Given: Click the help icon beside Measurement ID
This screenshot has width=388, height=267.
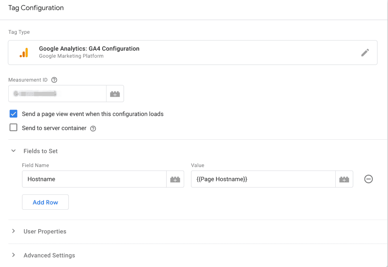Looking at the screenshot, I should (54, 80).
